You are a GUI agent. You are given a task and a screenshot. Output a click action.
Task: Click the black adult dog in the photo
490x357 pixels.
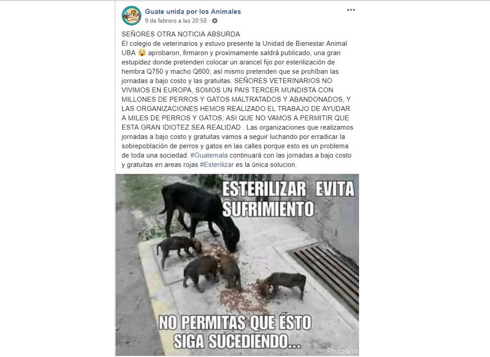pos(201,215)
